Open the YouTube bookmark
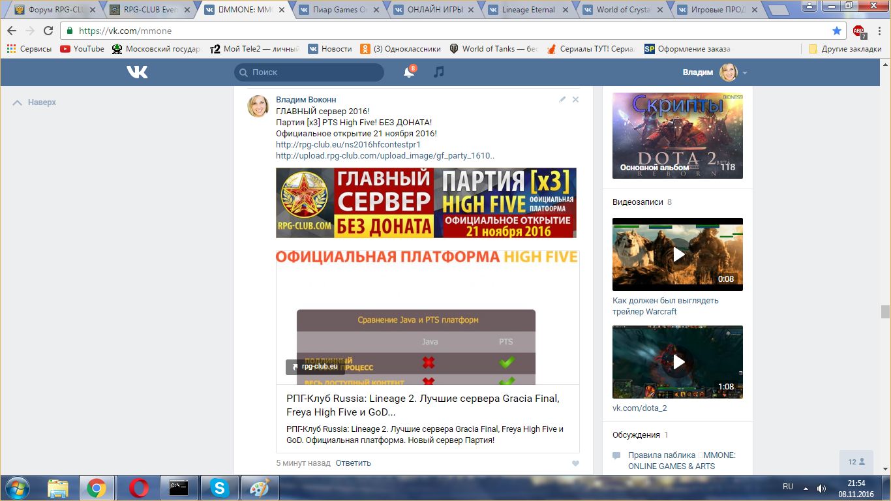This screenshot has width=891, height=501. point(82,49)
